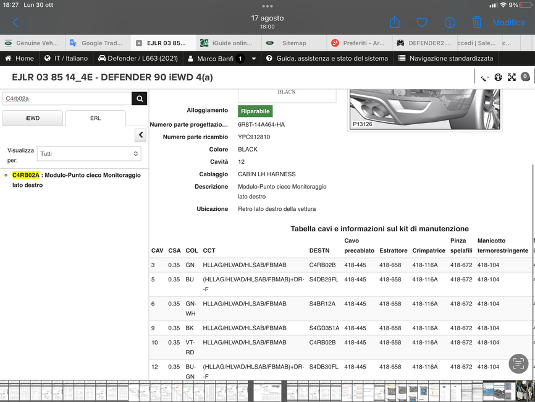Click C4RB02B destination in cavity 3 row
535x402 pixels.
tap(322, 265)
